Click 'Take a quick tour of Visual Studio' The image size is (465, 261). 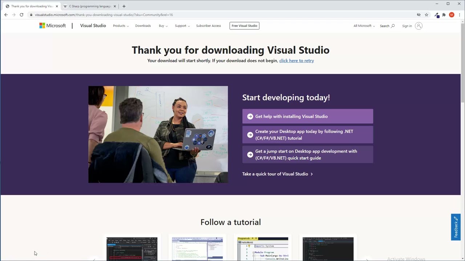pyautogui.click(x=278, y=174)
